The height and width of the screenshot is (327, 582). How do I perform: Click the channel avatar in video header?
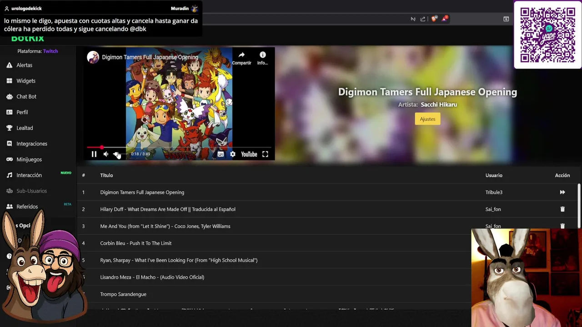tap(93, 57)
